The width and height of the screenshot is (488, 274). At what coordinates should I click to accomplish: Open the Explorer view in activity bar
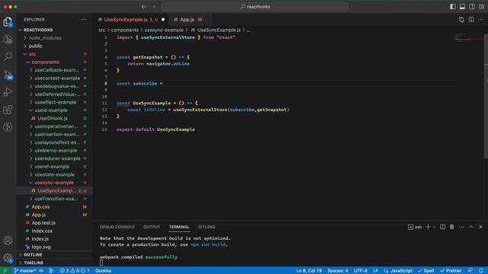point(8,22)
